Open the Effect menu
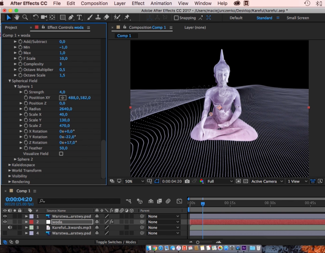 tap(138, 3)
